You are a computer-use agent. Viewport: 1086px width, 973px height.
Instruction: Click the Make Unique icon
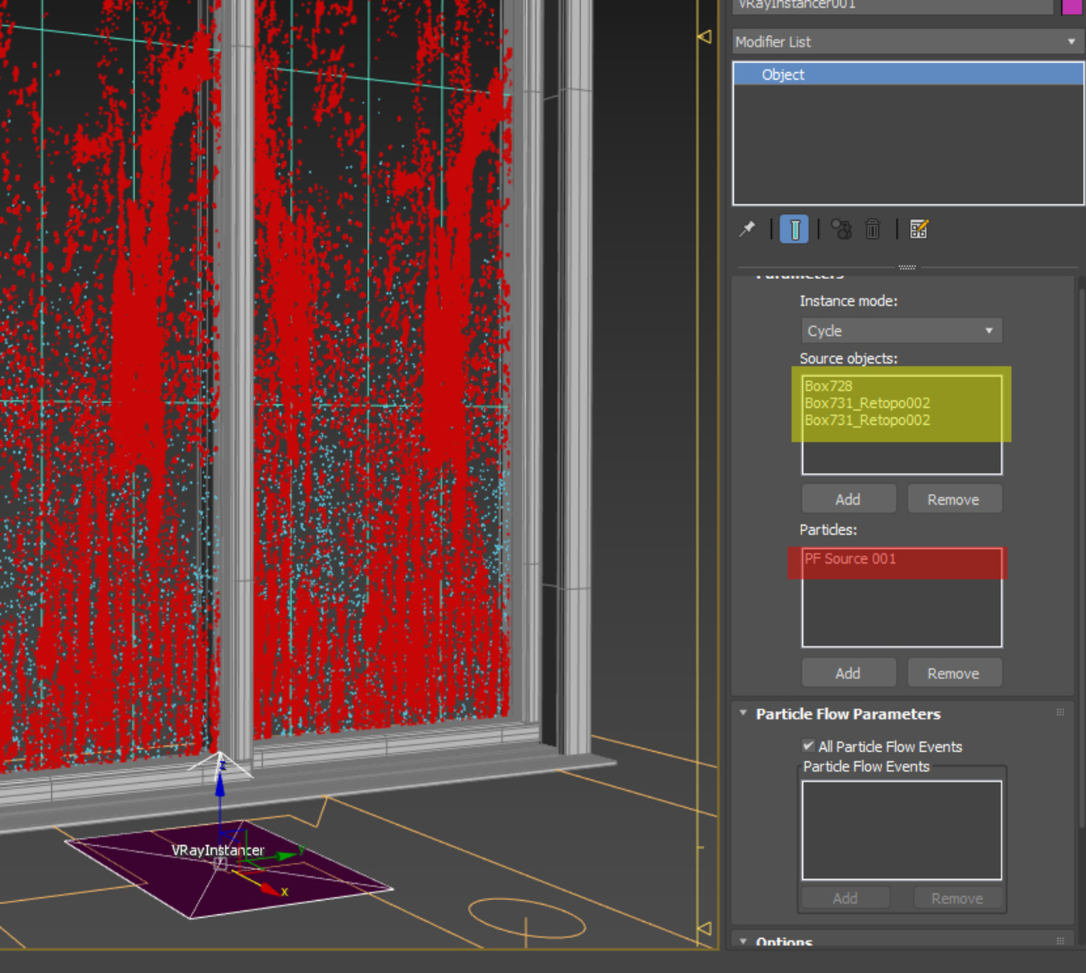coord(842,229)
